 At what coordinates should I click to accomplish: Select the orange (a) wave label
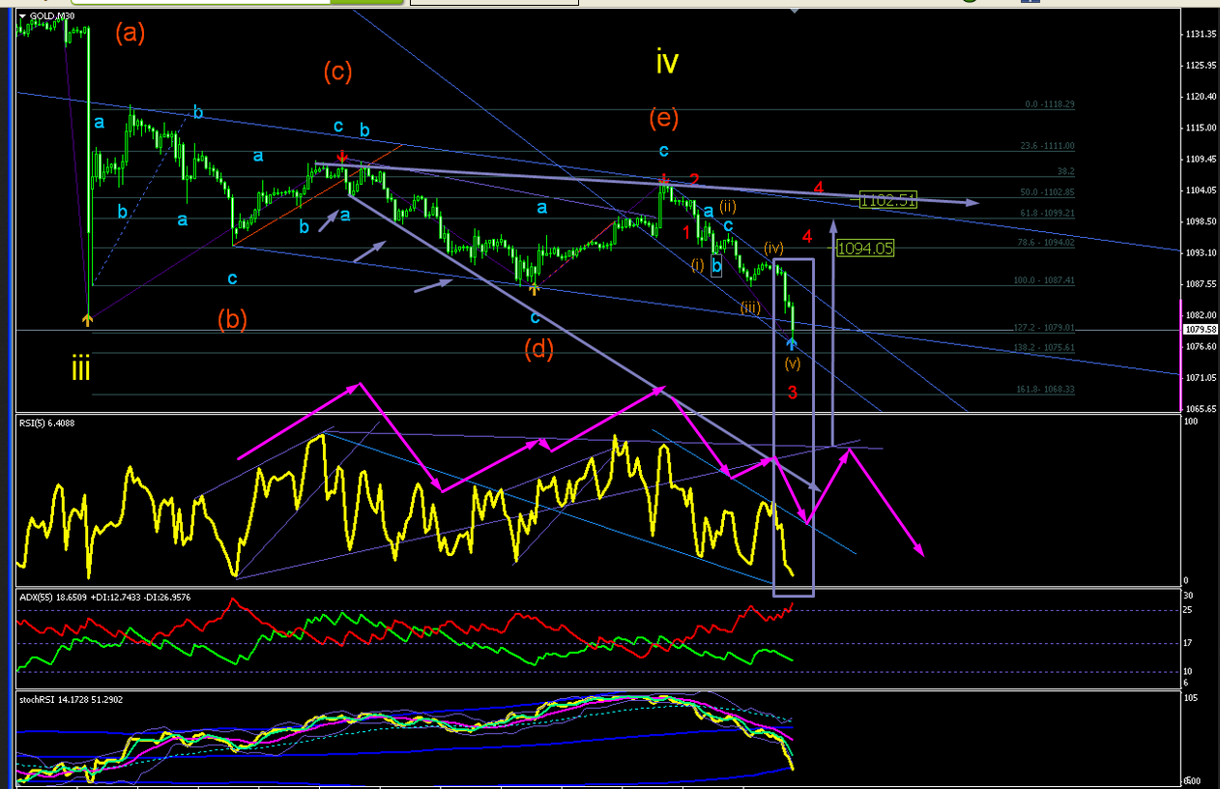coord(130,34)
